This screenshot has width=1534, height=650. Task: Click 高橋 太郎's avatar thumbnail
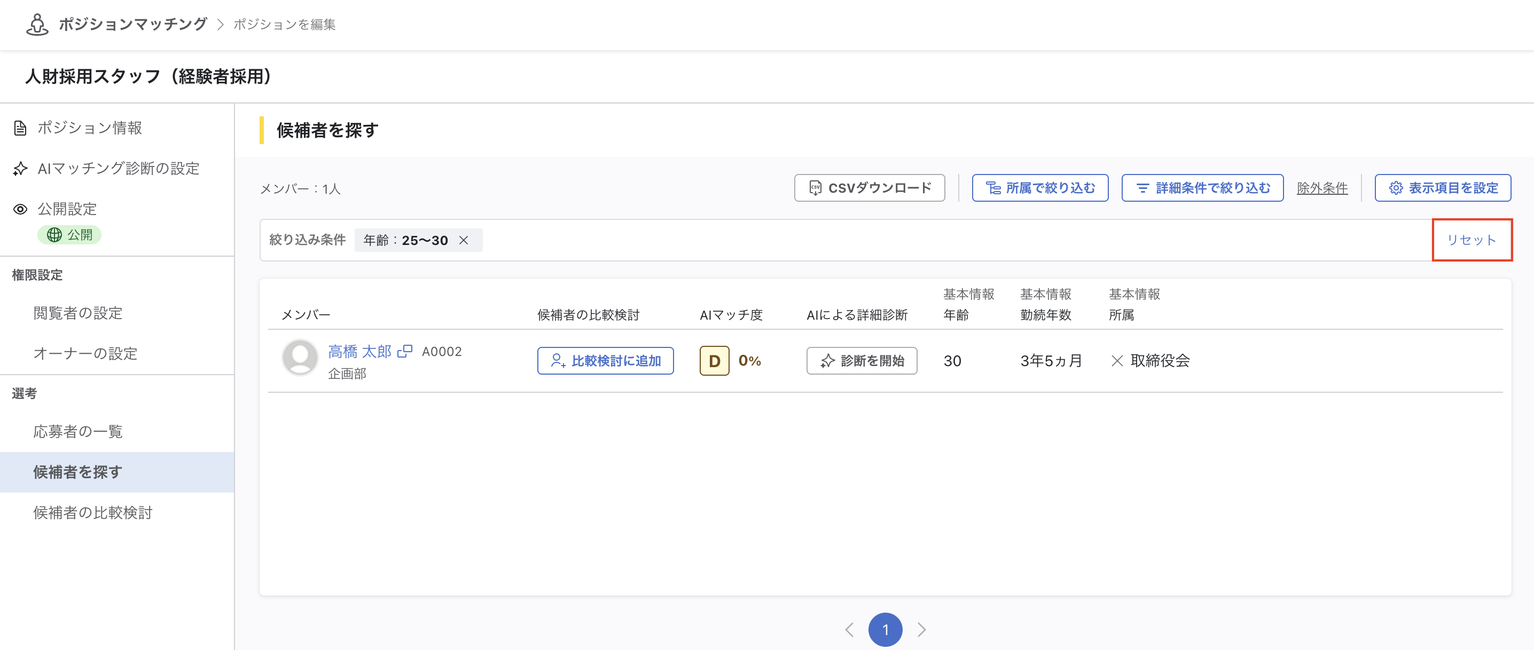300,357
